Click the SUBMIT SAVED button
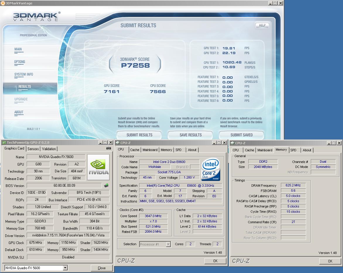This screenshot has height=273, width=343. click(241, 135)
